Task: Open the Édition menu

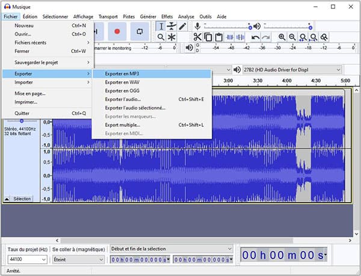Action: (x=30, y=17)
